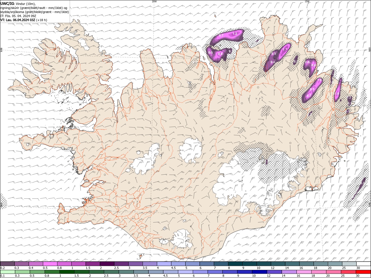The image size is (371, 278).
Task: Click the deep navy blue swatch starting at 10
Action: [259, 272]
